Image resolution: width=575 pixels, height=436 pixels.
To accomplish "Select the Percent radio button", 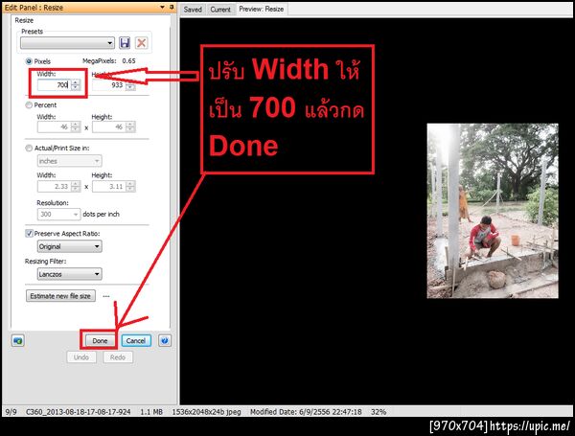I will coord(29,105).
